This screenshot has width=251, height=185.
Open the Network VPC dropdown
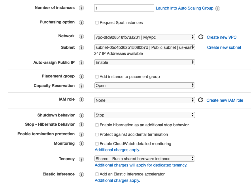tap(144, 37)
